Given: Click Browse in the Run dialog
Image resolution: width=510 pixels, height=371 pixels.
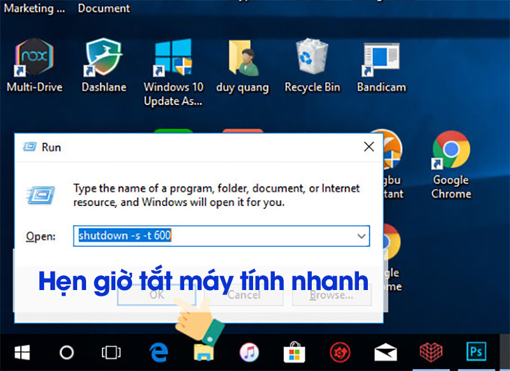Looking at the screenshot, I should (331, 295).
